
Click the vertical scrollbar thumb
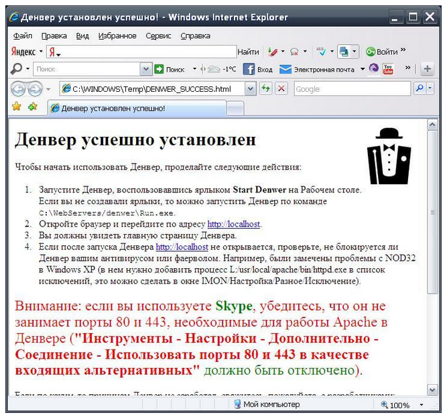click(432, 212)
